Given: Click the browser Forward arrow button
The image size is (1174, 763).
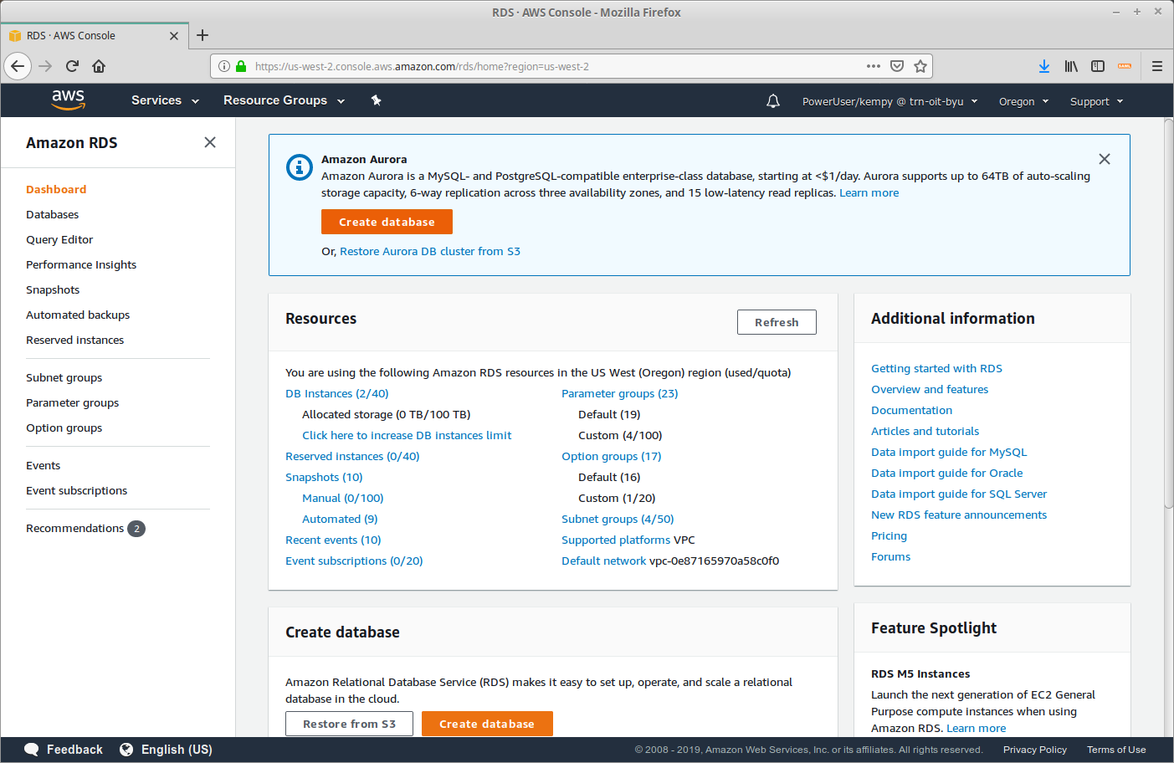Looking at the screenshot, I should tap(45, 66).
